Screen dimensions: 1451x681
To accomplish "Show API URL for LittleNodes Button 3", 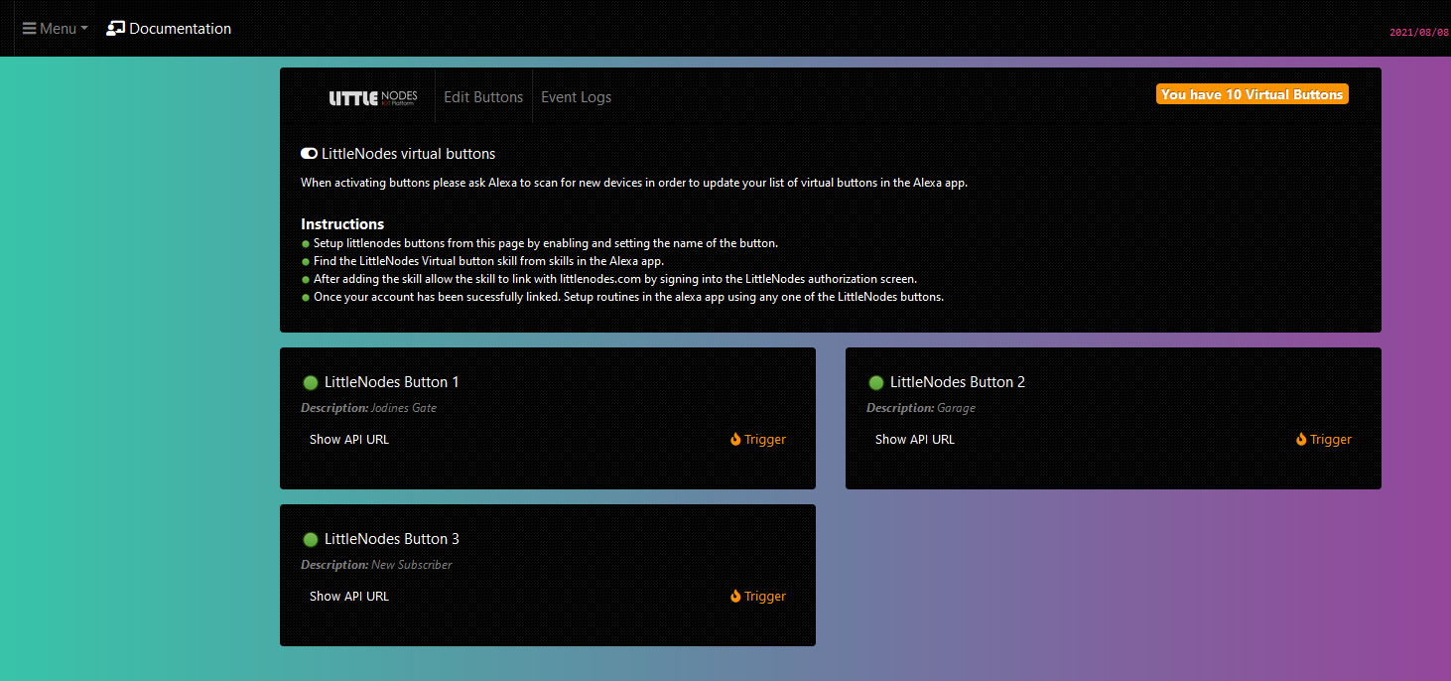I will coord(349,596).
